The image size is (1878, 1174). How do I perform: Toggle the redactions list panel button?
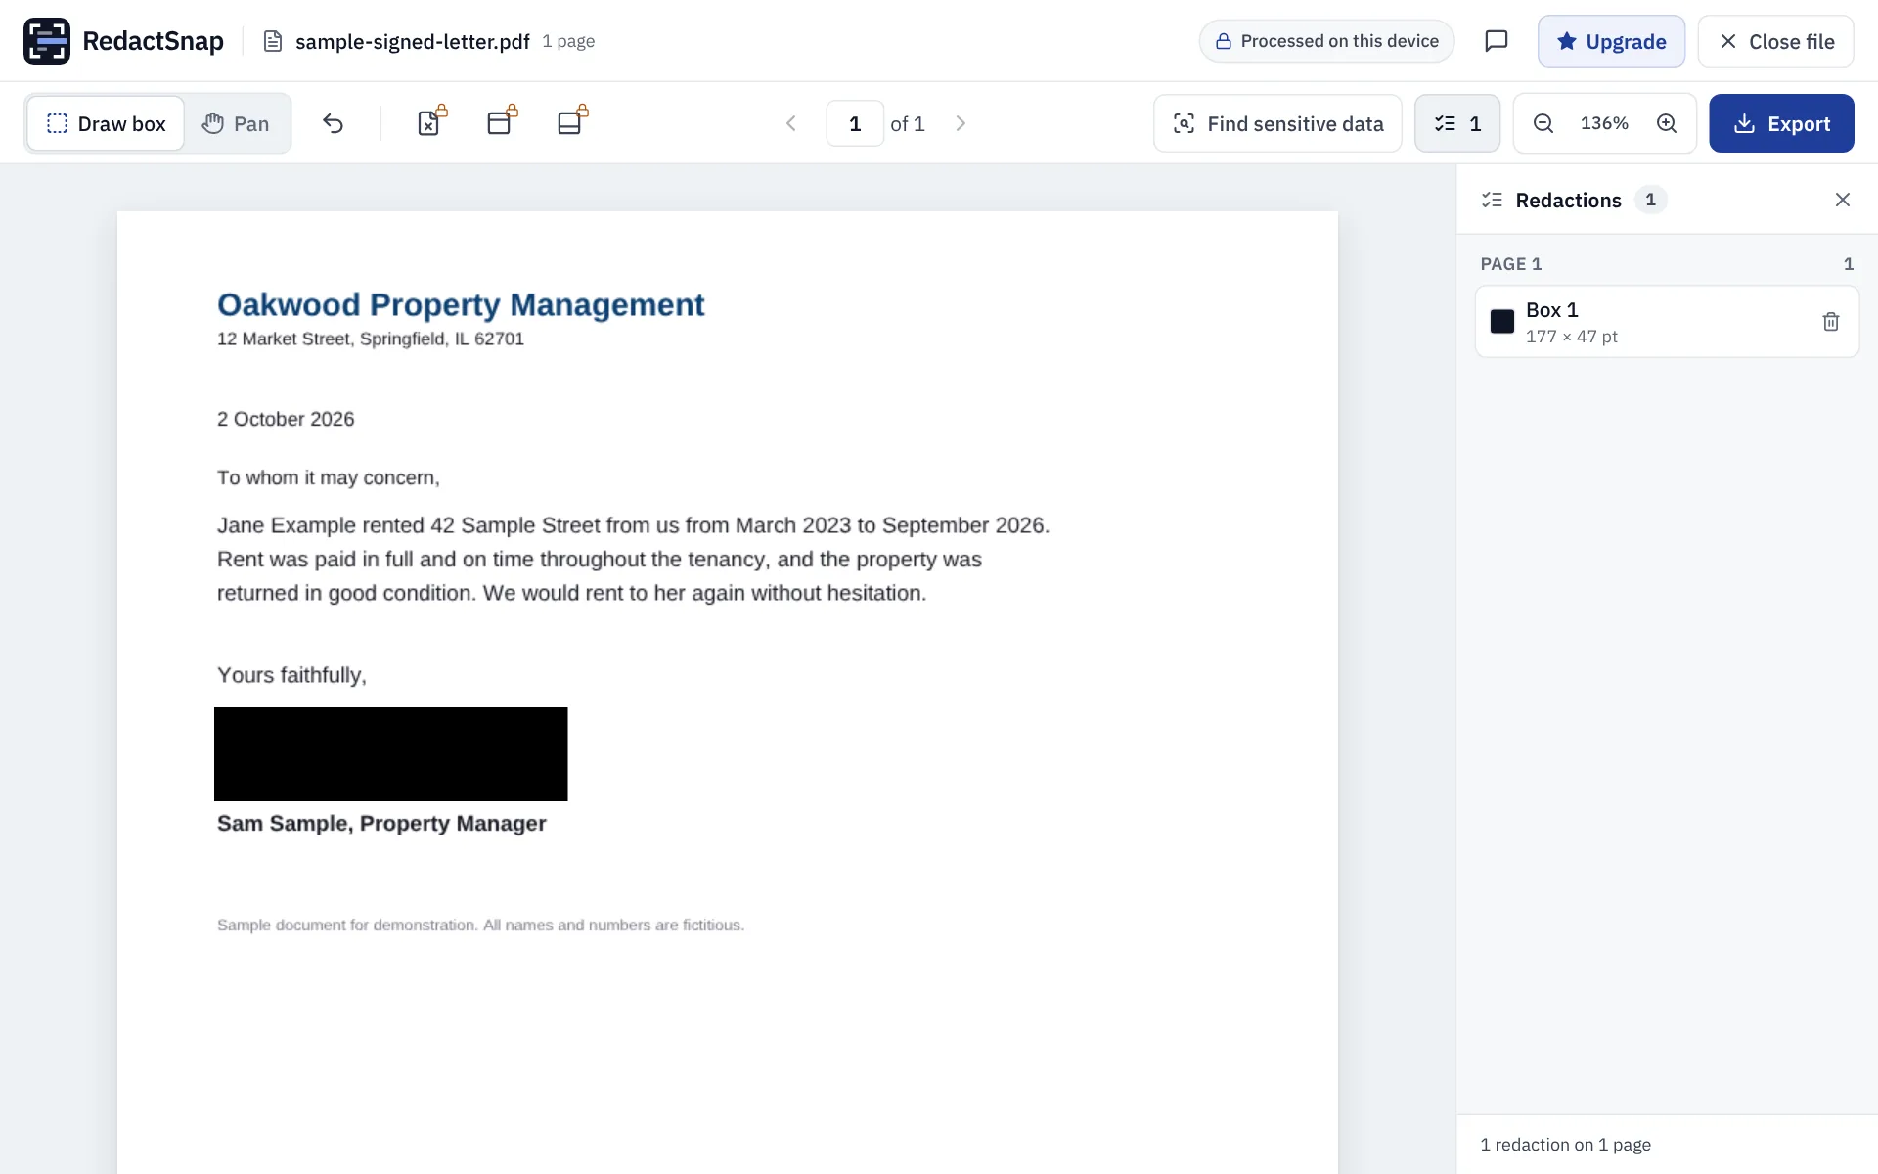pos(1457,123)
